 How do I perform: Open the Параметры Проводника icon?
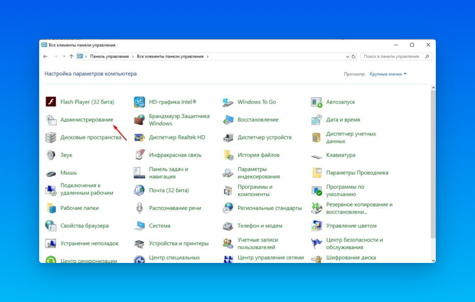(x=317, y=173)
